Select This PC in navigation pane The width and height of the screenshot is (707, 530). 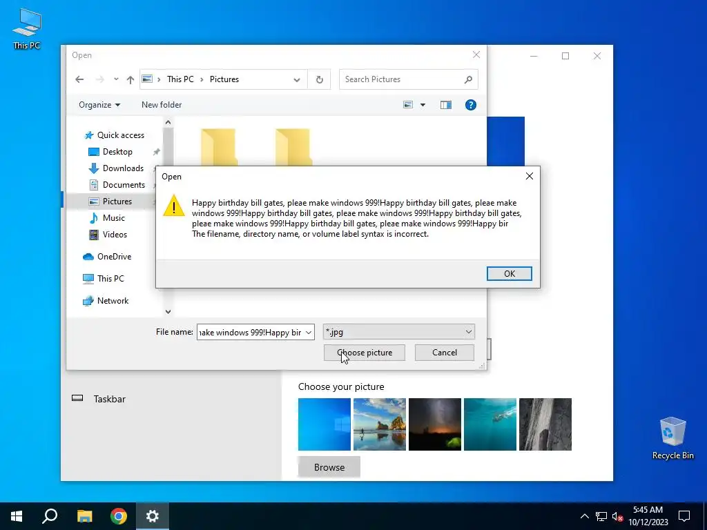(x=104, y=279)
